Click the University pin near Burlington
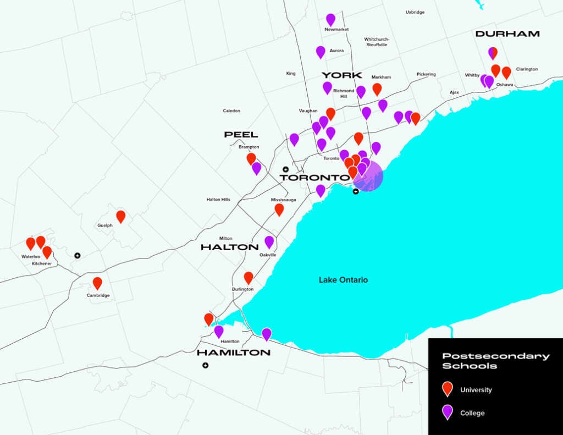 tap(248, 277)
